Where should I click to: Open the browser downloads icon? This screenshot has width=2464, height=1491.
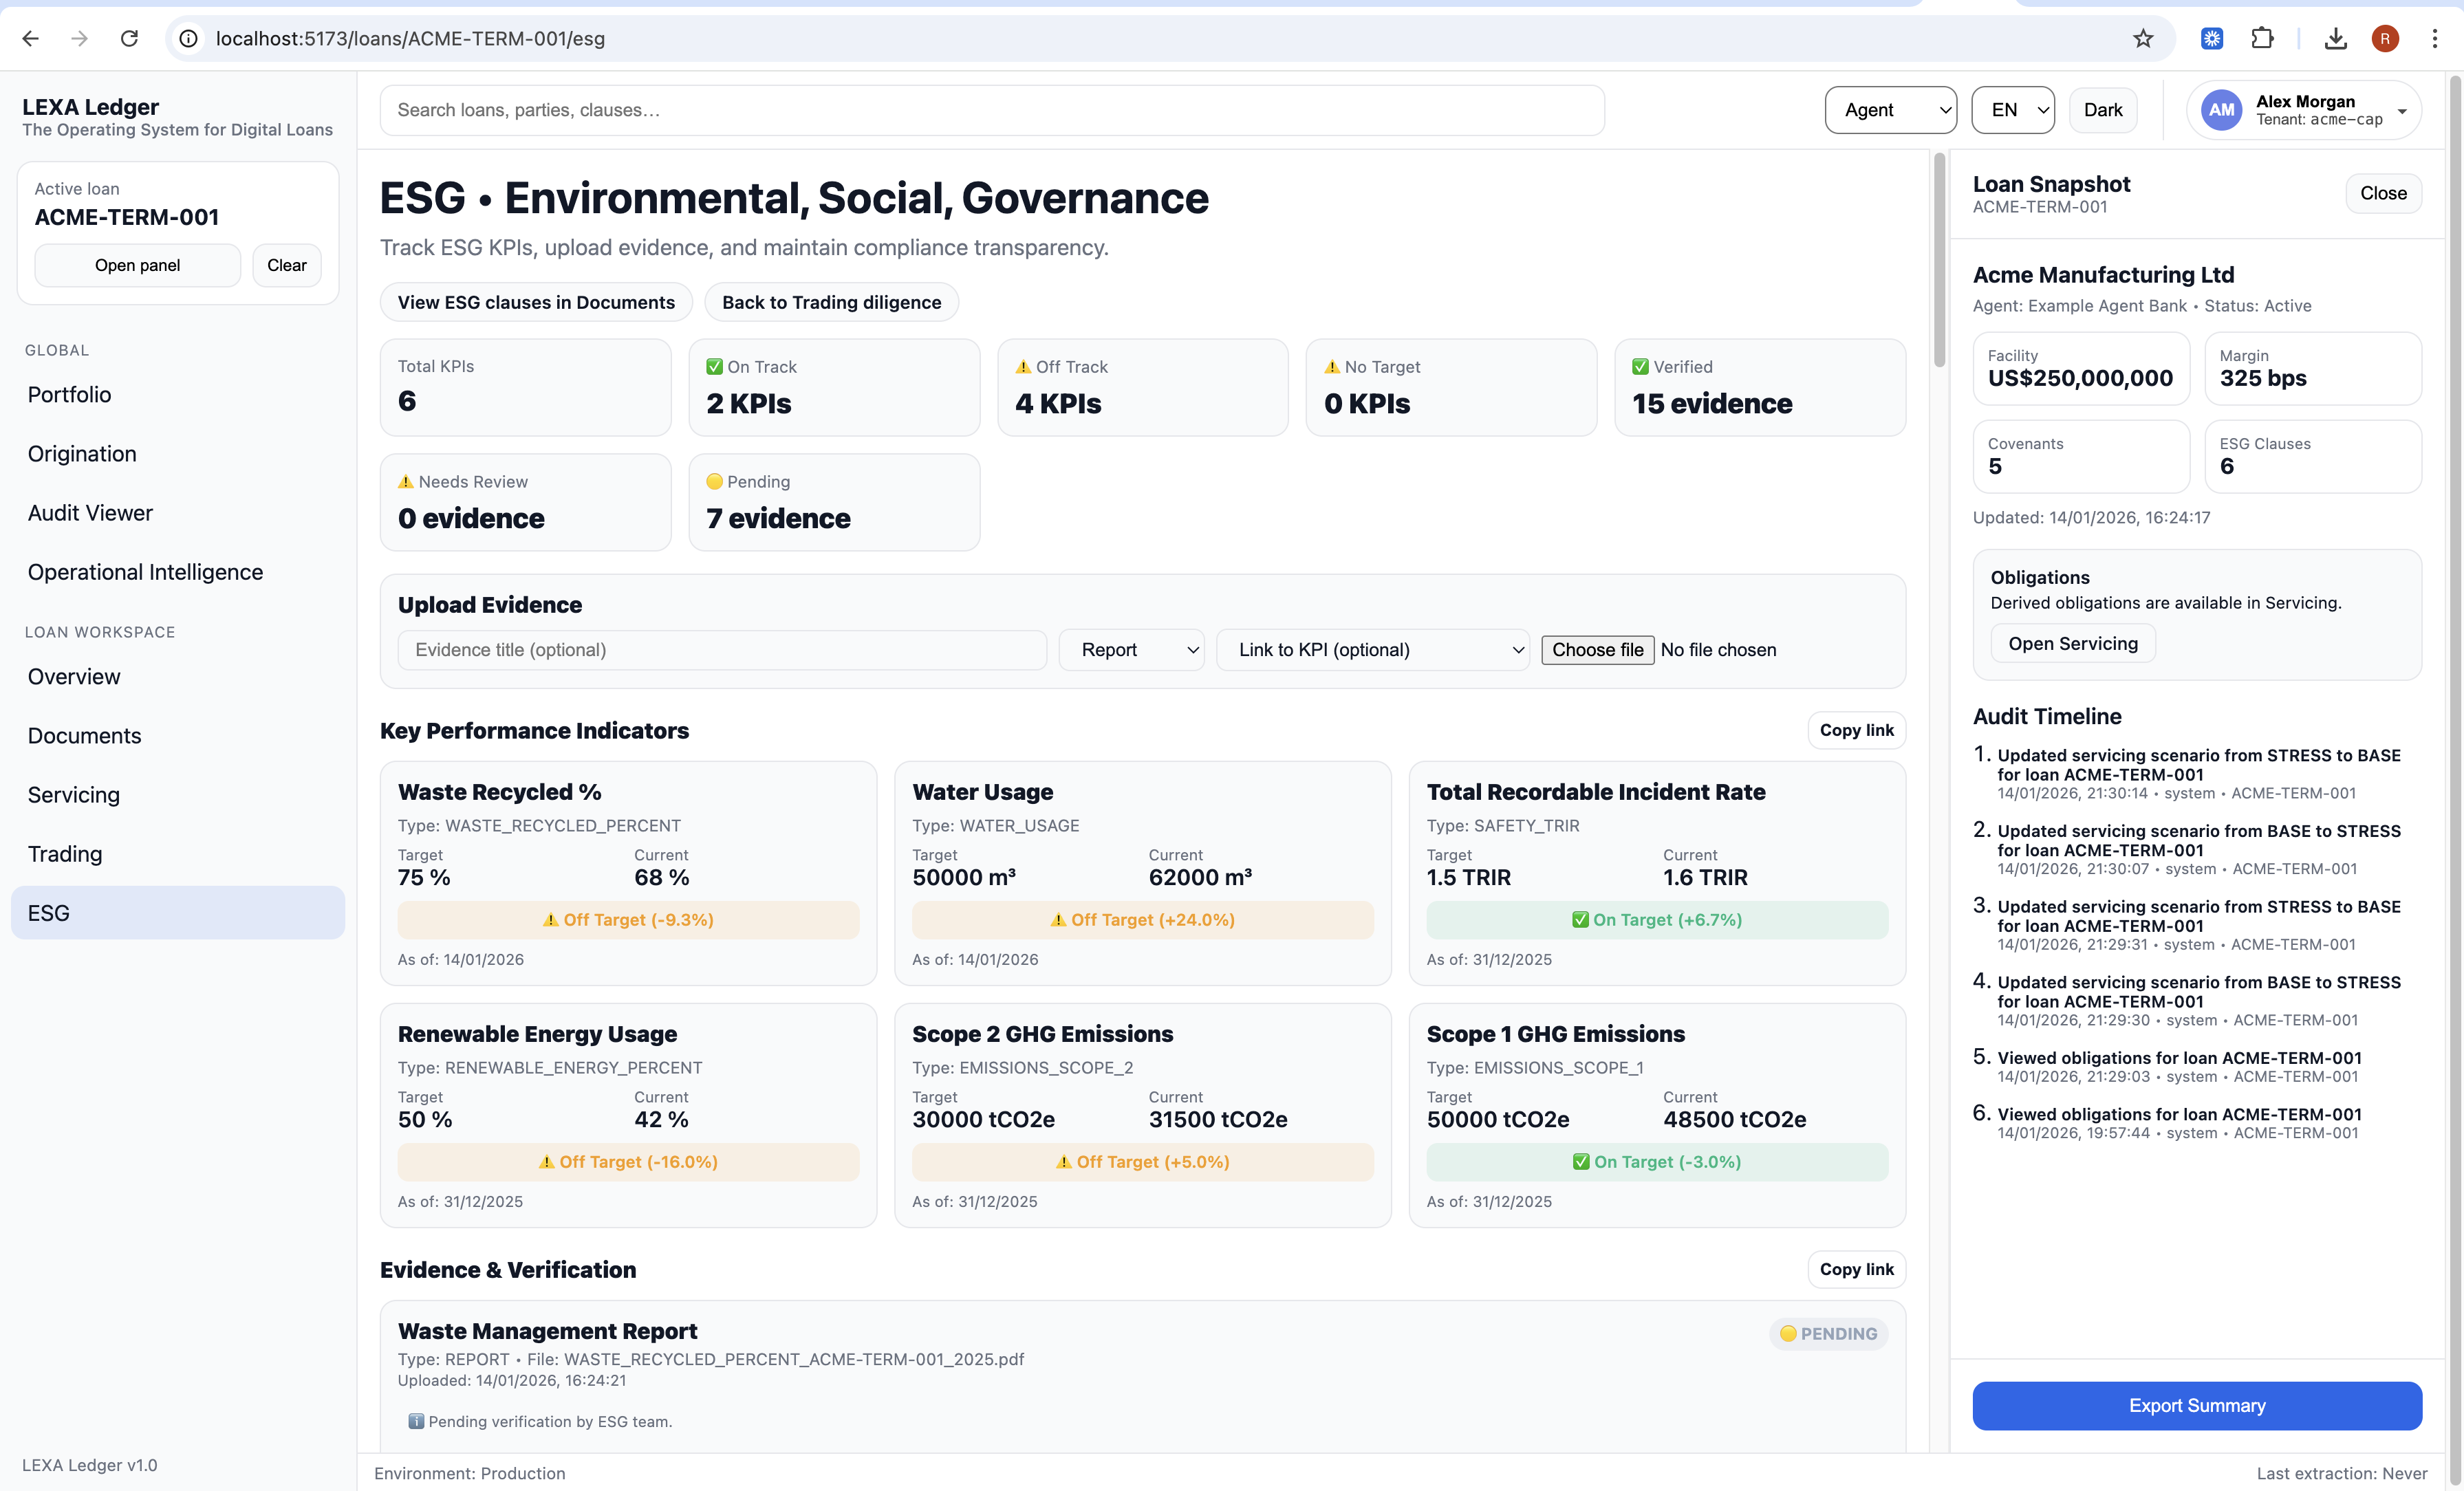2335,38
